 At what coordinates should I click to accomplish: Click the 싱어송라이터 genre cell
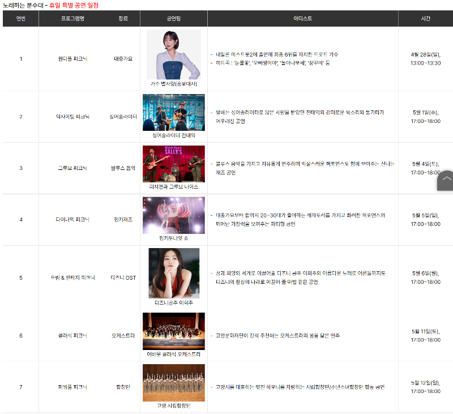click(x=123, y=117)
